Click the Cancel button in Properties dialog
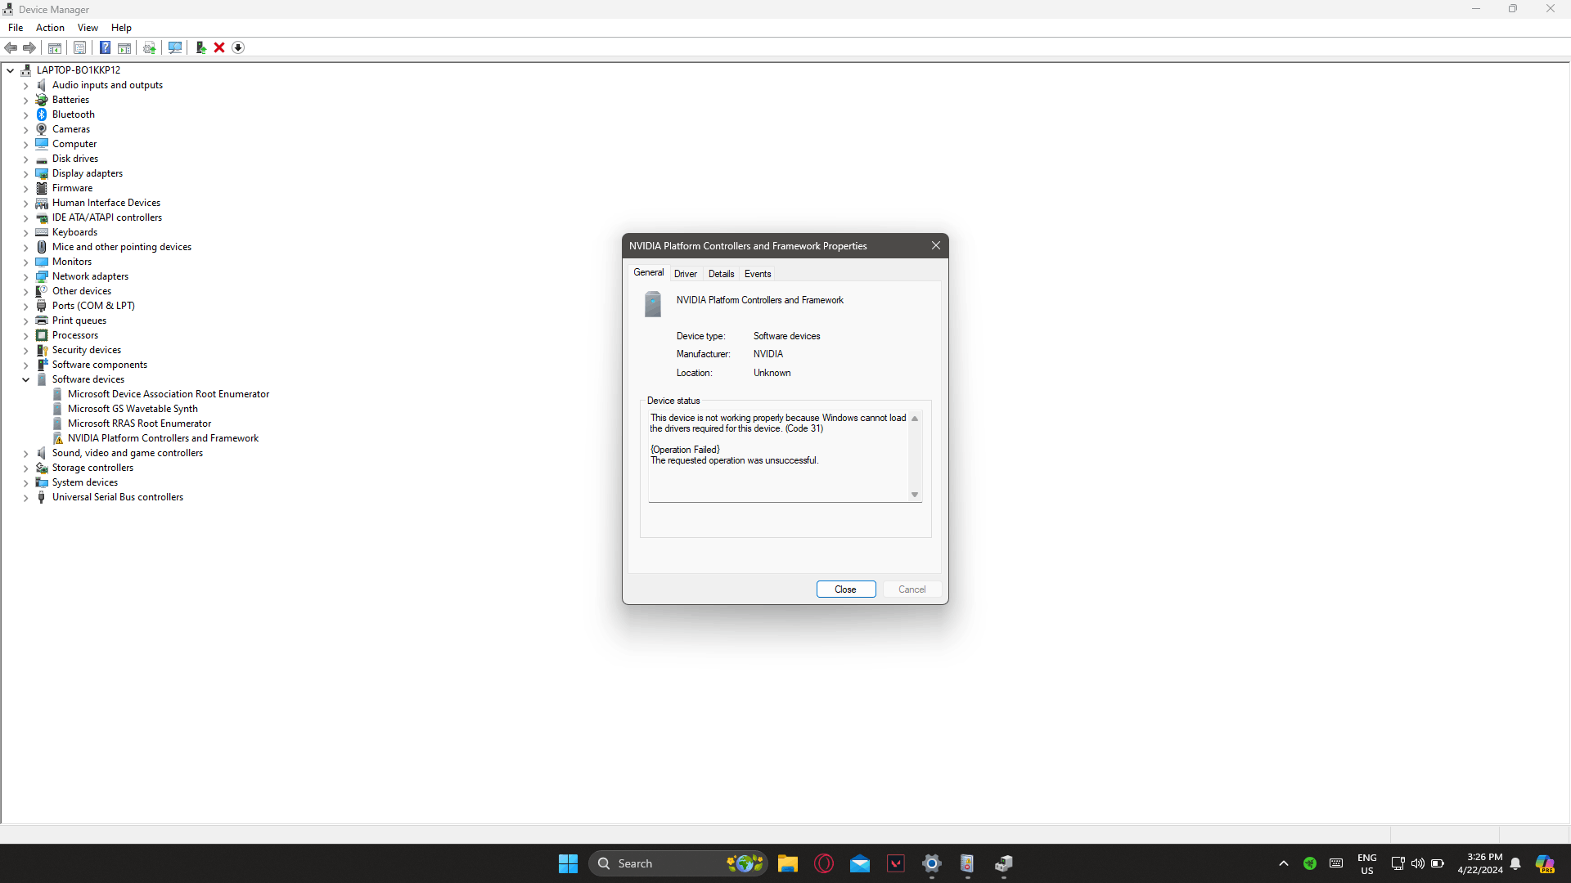The height and width of the screenshot is (883, 1571). pos(912,589)
